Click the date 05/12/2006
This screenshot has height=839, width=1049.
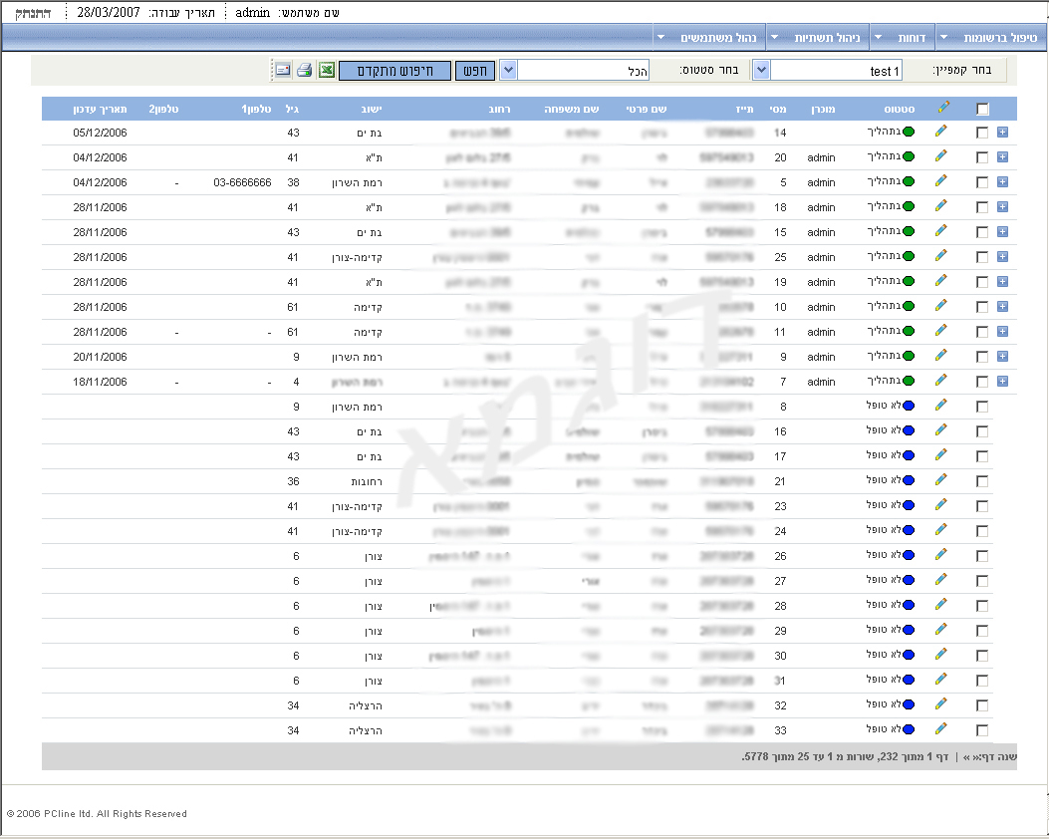click(101, 133)
